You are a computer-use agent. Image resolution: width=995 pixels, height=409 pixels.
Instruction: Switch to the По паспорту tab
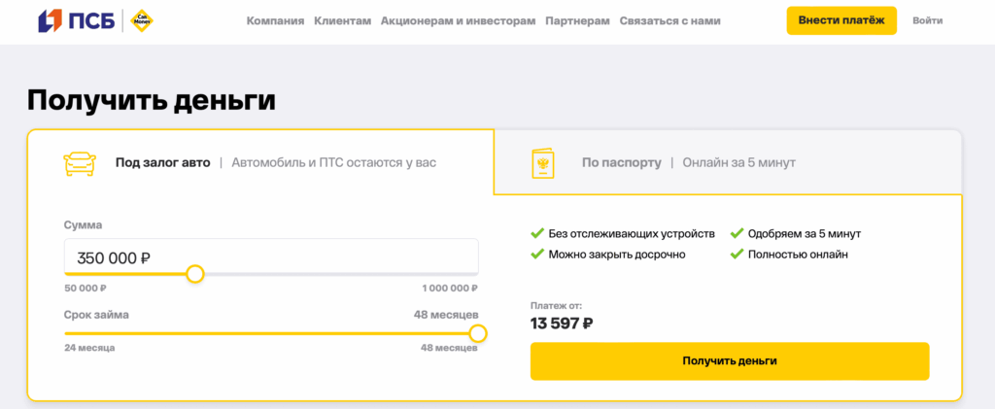(x=622, y=162)
